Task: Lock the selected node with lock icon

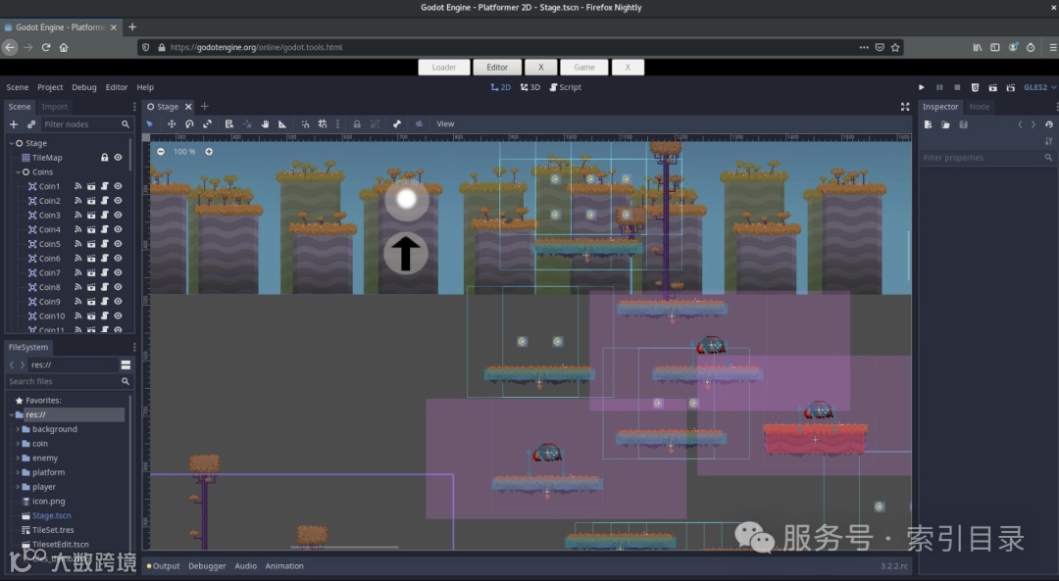Action: coord(357,124)
